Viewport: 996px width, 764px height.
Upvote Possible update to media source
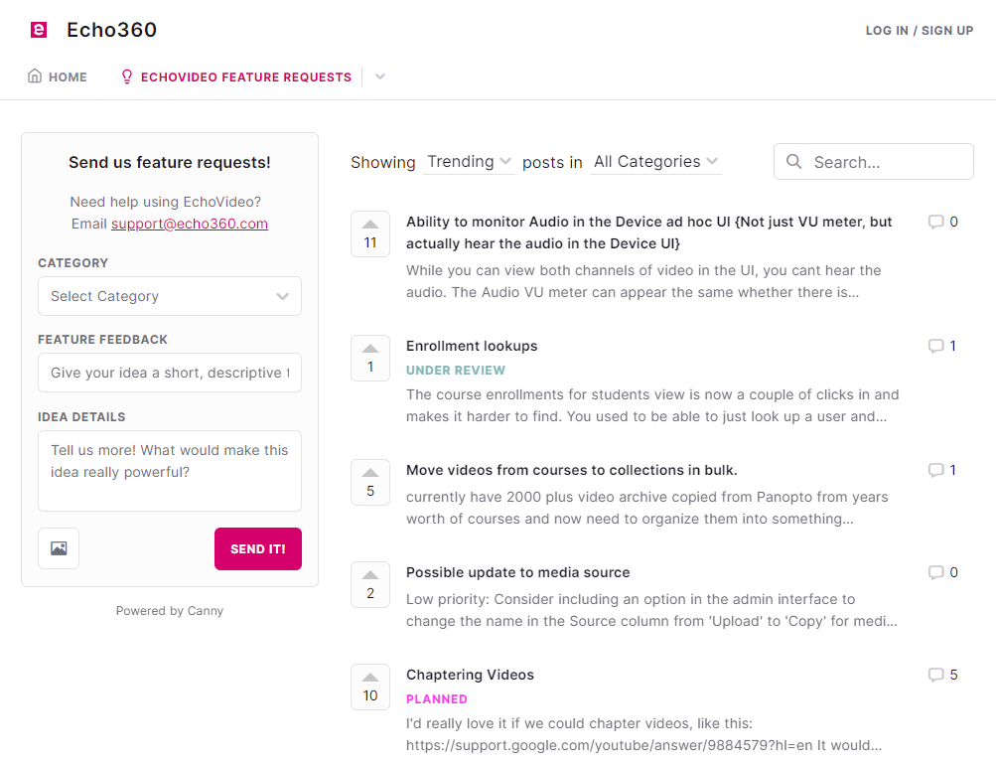370,585
